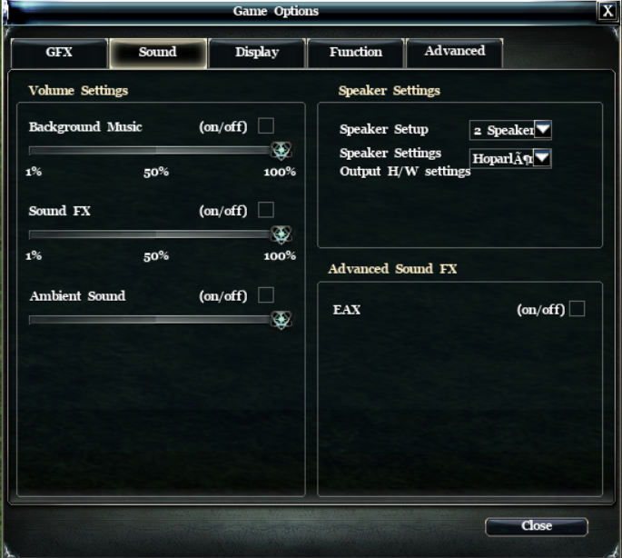
Task: Click the Background Music slider track at 50%
Action: point(156,150)
